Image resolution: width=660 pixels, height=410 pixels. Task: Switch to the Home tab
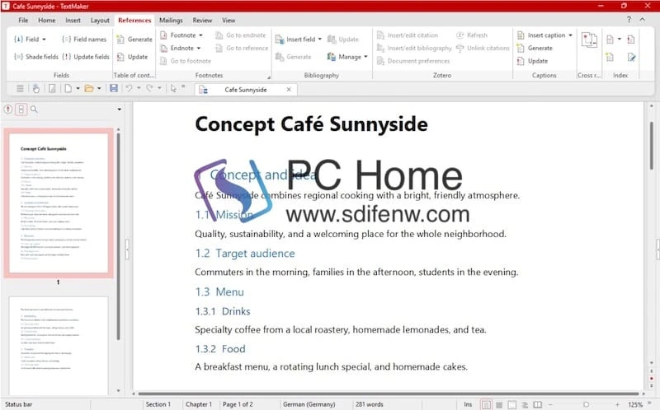point(47,20)
